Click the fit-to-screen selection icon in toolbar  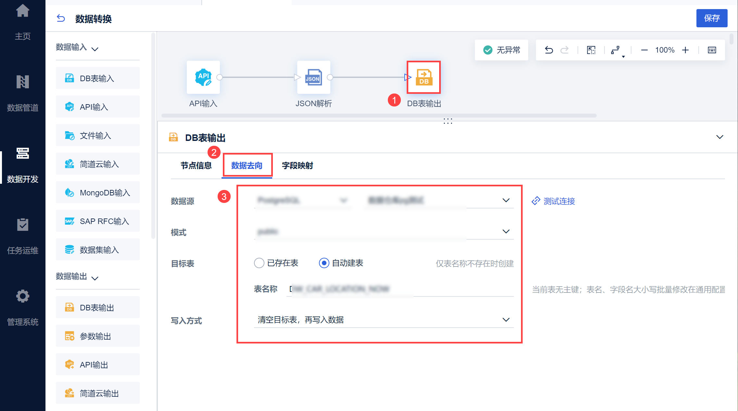coord(591,50)
